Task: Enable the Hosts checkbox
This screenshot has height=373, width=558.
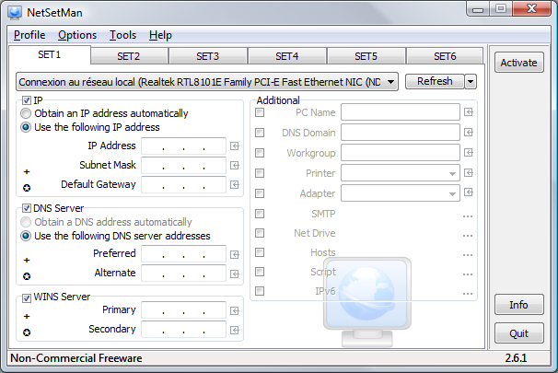Action: point(260,252)
